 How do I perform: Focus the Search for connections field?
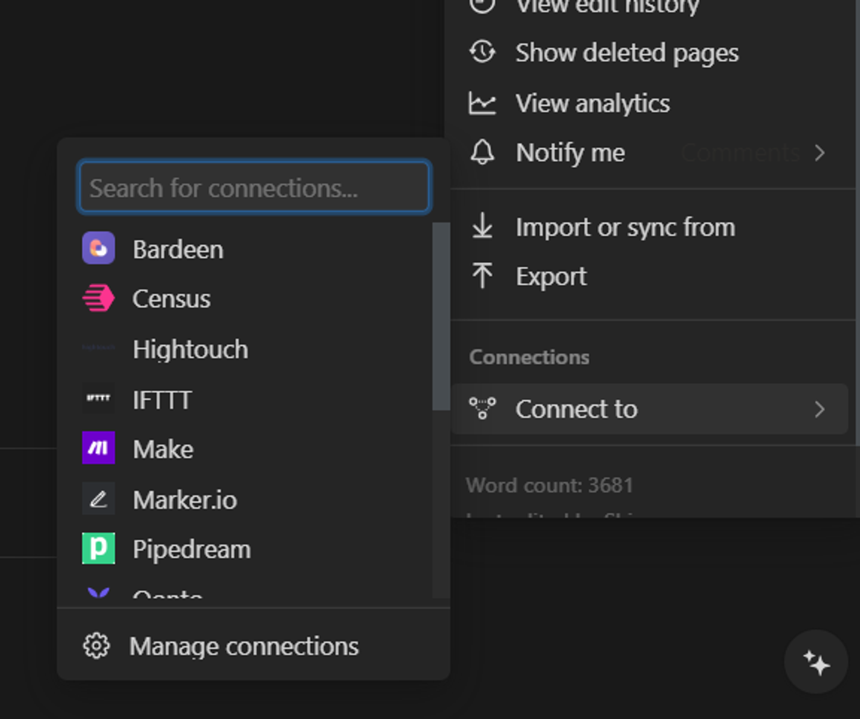coord(254,188)
